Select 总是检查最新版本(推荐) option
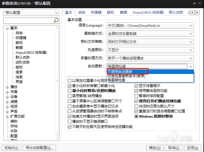The width and height of the screenshot is (204, 152). [x=150, y=76]
